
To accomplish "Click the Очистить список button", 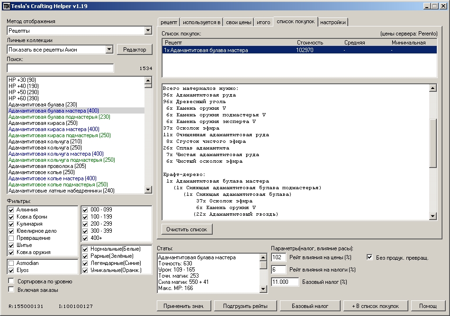I will [187, 229].
